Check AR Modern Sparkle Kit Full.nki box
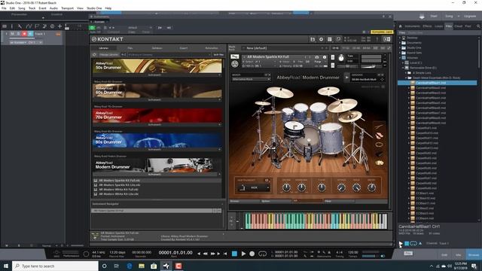This screenshot has height=271, width=482. tap(96, 181)
